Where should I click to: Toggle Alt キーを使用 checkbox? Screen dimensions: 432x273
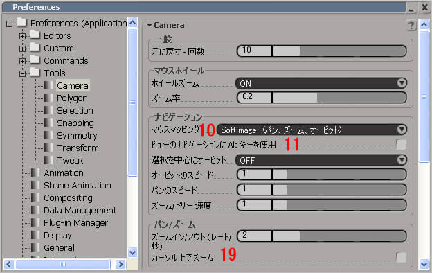tap(401, 144)
